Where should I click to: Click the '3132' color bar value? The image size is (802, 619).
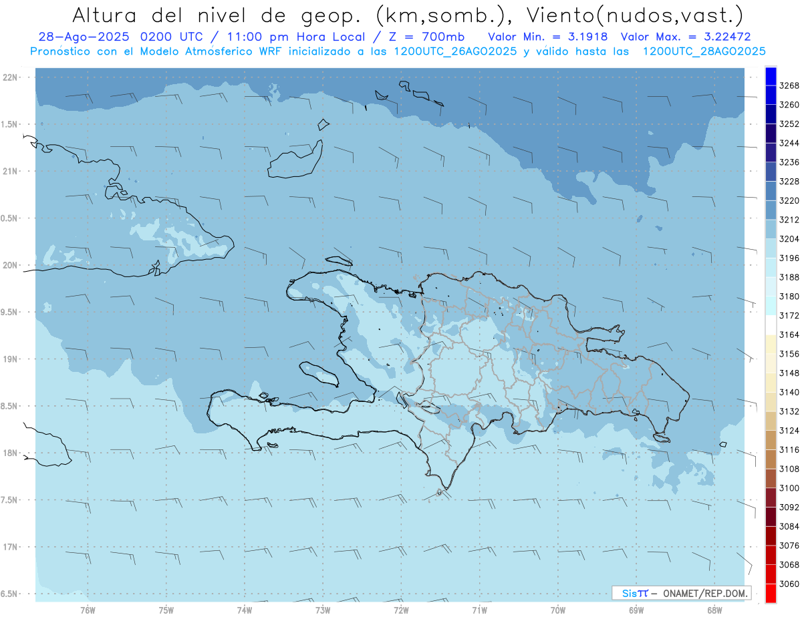pyautogui.click(x=789, y=411)
